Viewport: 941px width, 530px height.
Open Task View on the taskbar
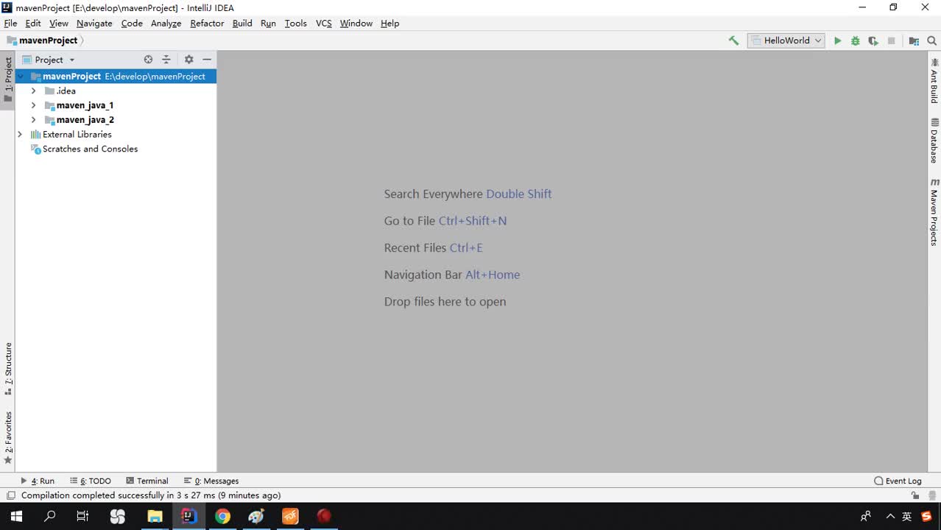pyautogui.click(x=83, y=516)
